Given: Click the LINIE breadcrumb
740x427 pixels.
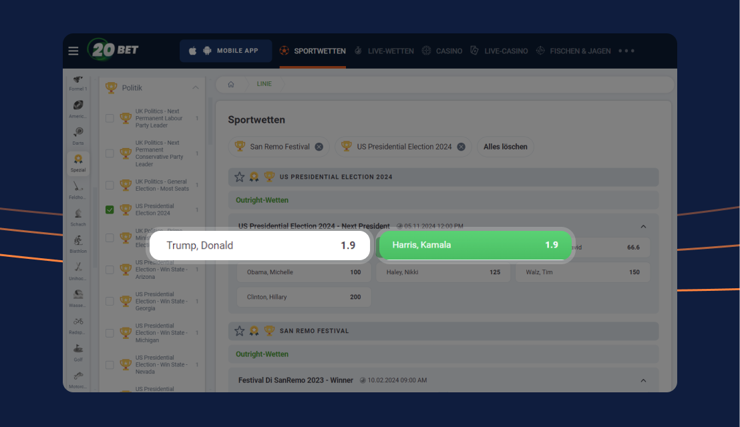Looking at the screenshot, I should 264,84.
